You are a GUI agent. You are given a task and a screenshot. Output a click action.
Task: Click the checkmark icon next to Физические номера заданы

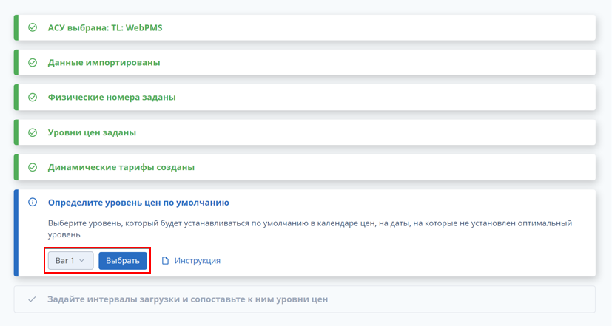(x=33, y=97)
